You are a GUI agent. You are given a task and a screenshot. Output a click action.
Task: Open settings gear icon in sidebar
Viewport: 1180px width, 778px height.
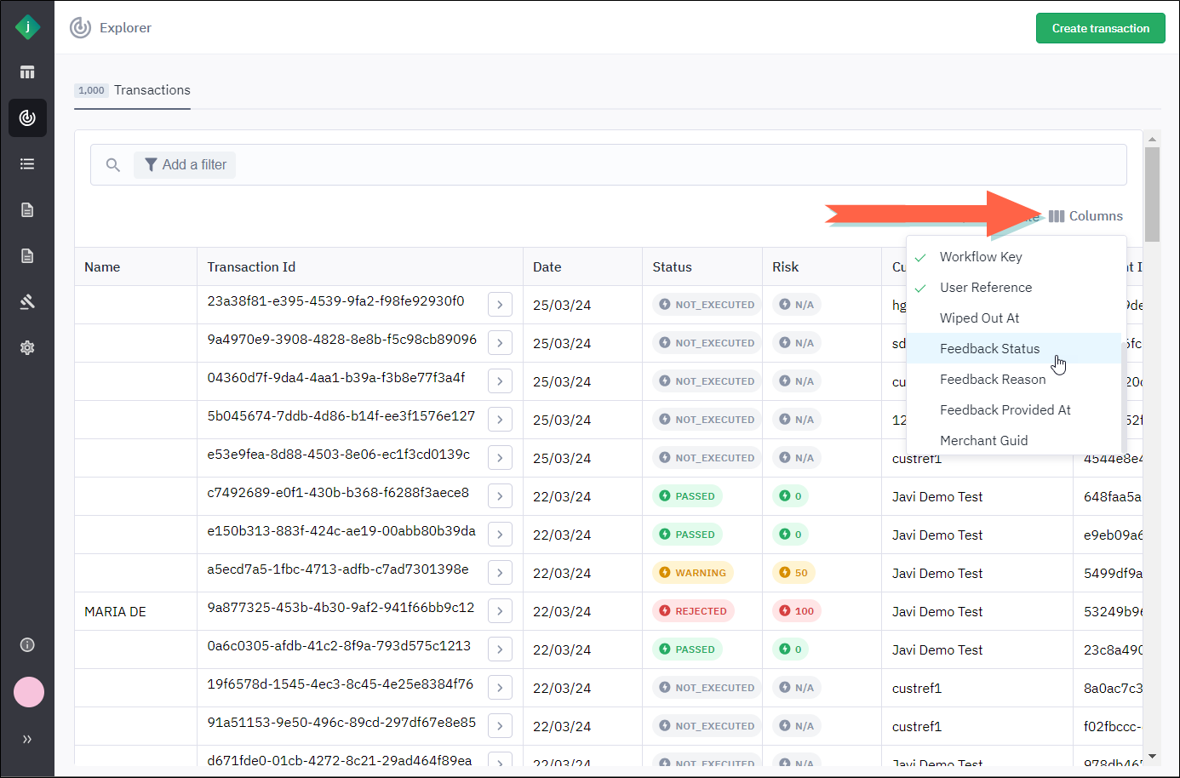pos(27,348)
